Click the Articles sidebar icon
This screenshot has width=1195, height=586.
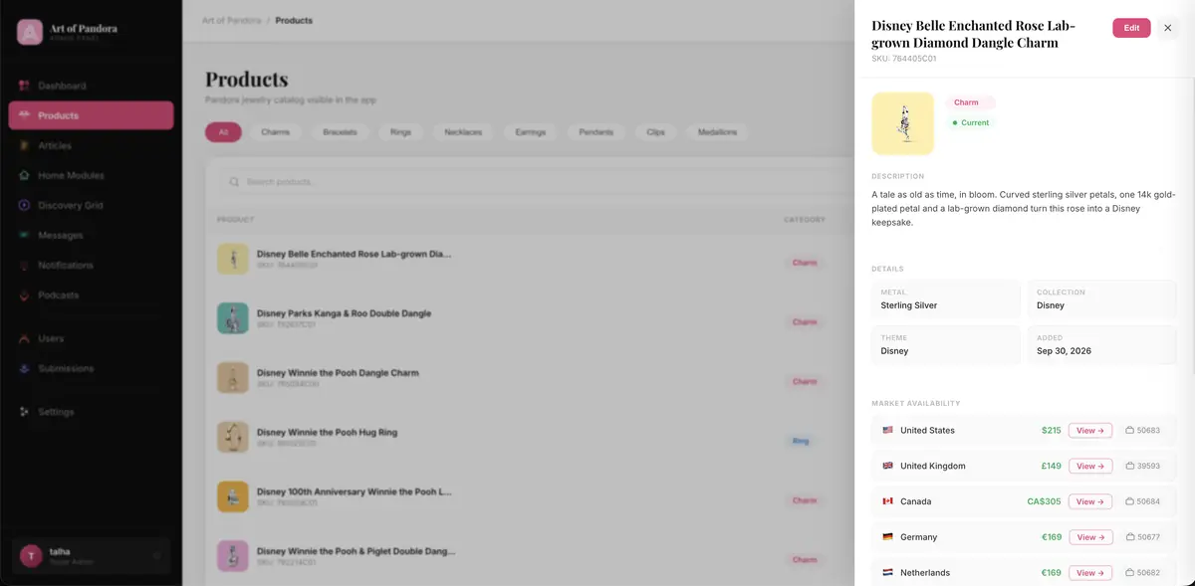pyautogui.click(x=24, y=145)
